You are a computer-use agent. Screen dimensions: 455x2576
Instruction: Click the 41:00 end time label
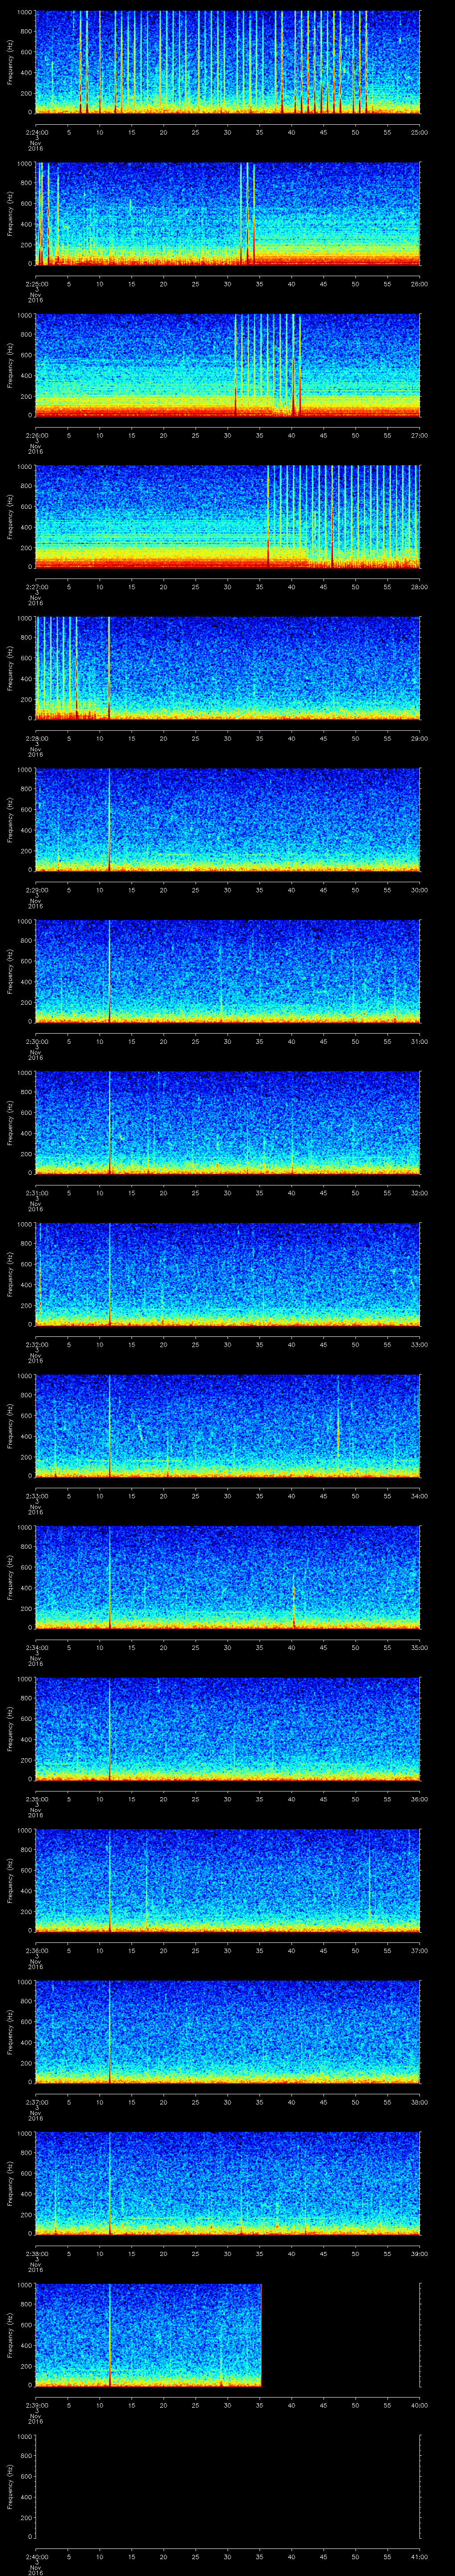coord(419,2556)
